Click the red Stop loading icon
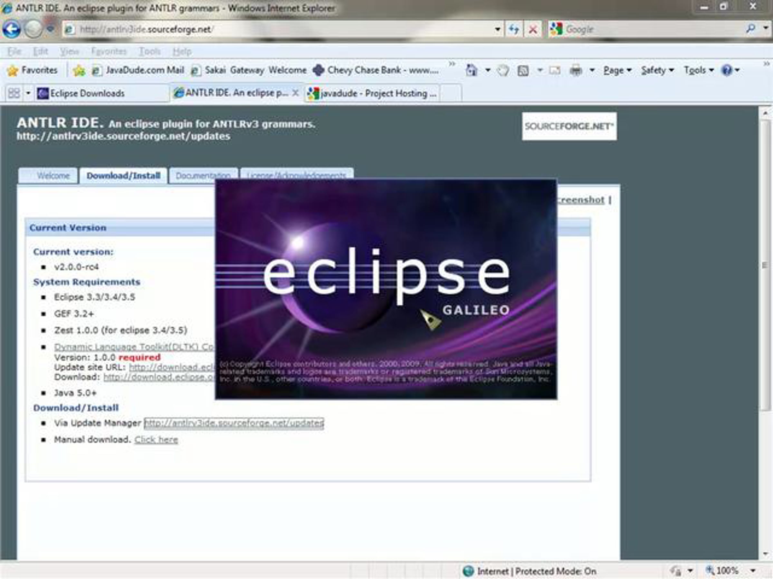 click(x=533, y=29)
